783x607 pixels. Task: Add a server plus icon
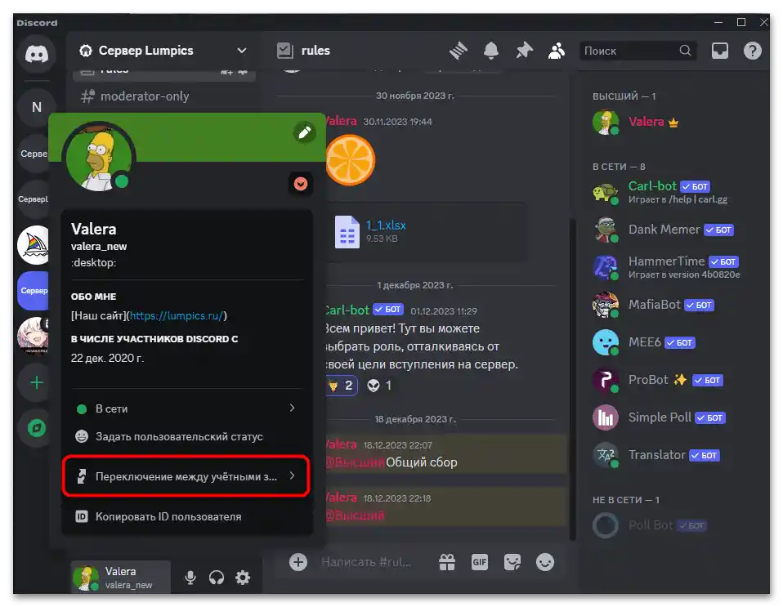(x=36, y=383)
